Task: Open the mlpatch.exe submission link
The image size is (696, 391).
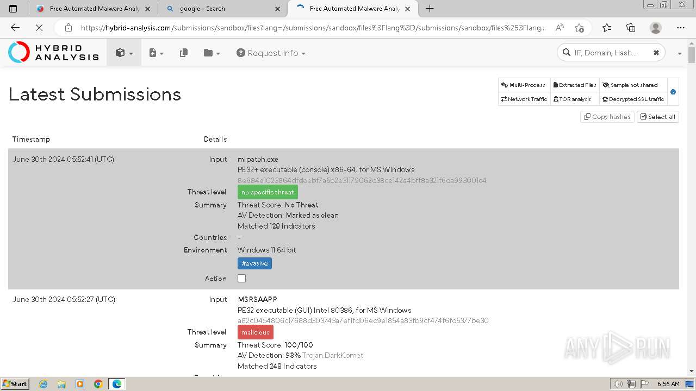Action: pos(258,159)
